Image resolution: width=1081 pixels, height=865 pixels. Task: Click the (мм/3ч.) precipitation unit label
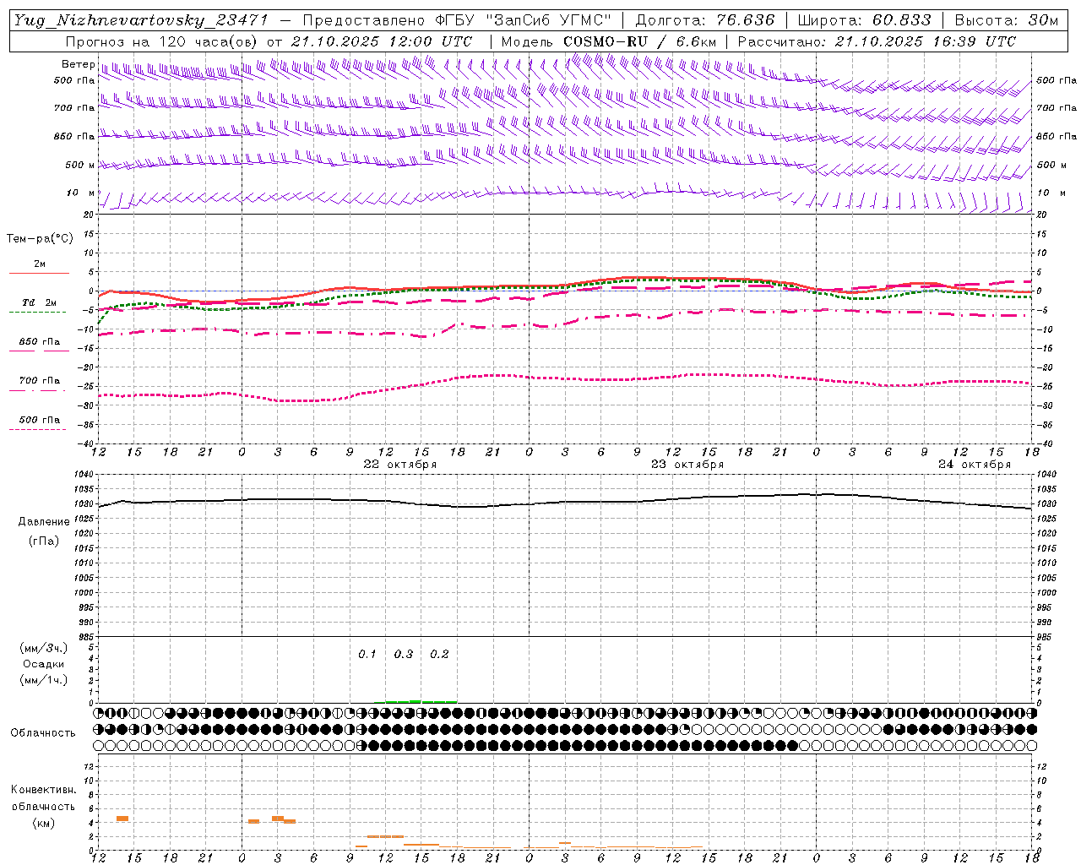[x=44, y=649]
